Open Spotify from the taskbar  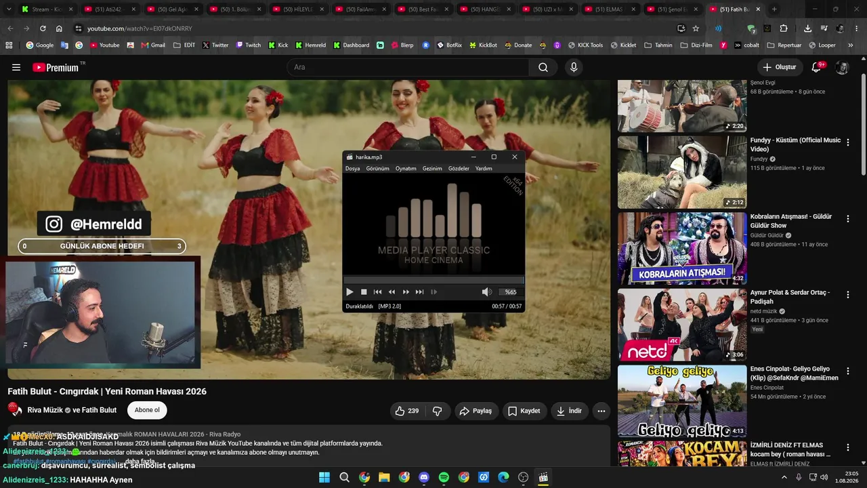point(444,477)
